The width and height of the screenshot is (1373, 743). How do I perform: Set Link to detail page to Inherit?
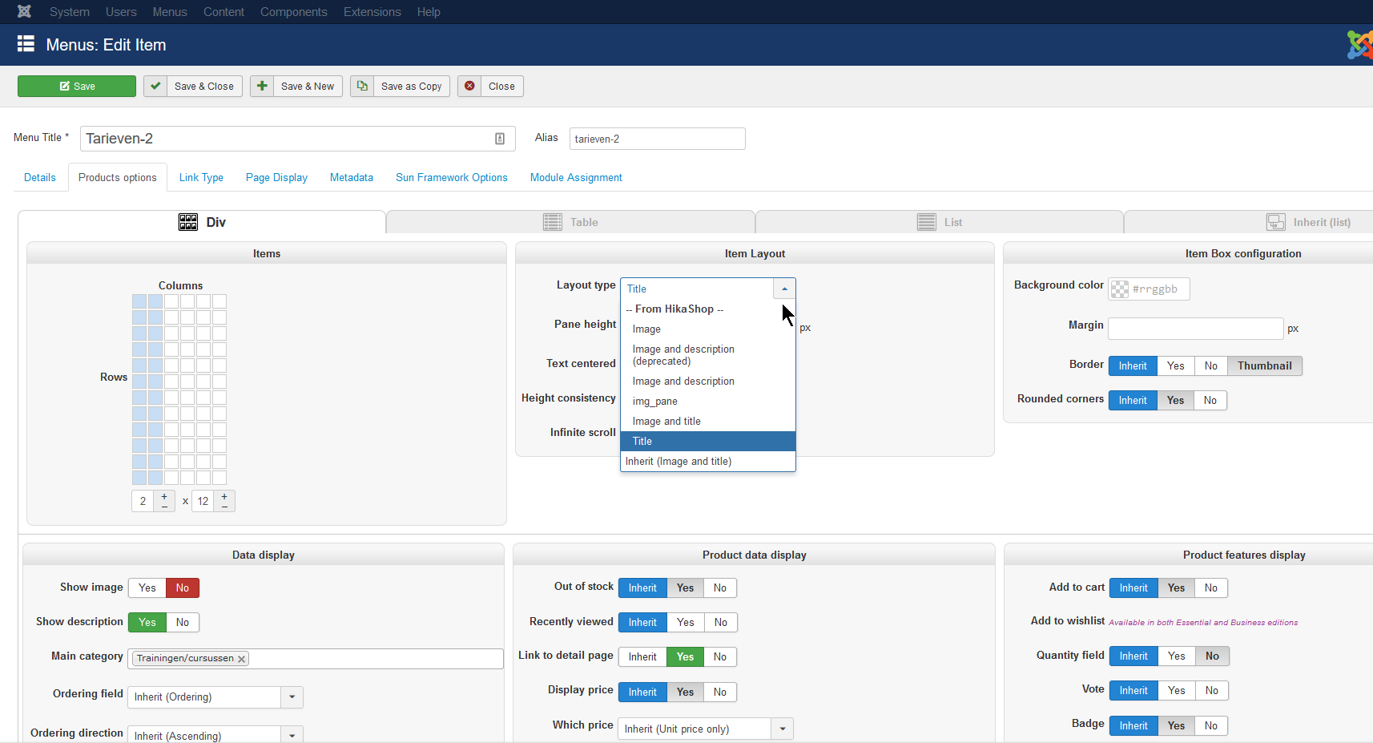(x=642, y=657)
